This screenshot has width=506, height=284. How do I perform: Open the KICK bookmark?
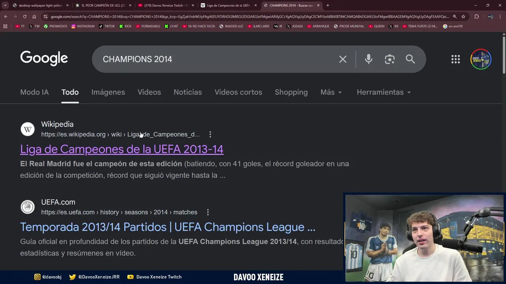pyautogui.click(x=125, y=26)
